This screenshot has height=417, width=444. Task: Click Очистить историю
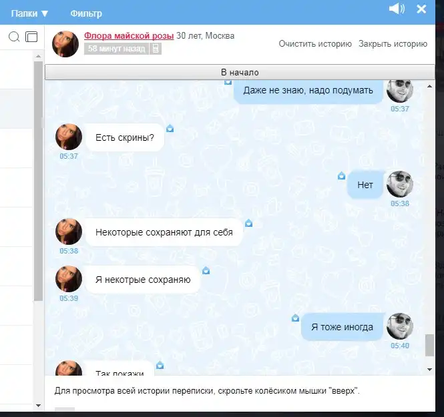315,44
